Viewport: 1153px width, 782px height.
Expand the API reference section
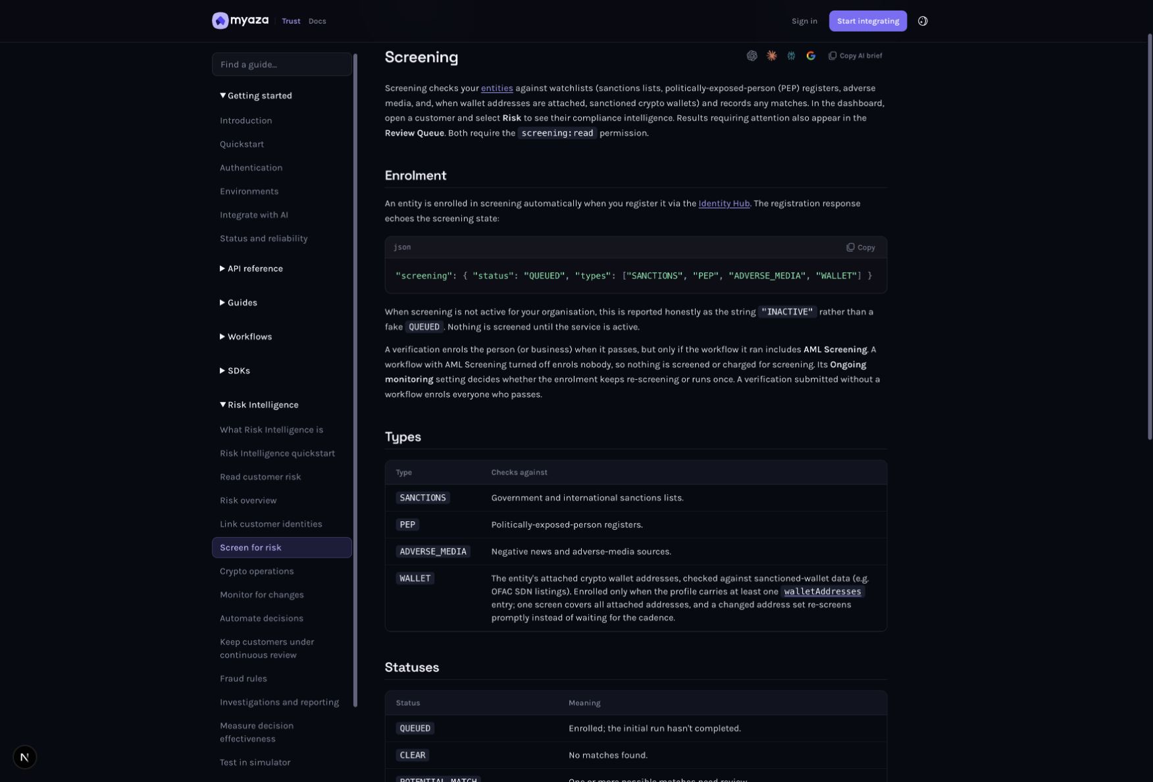251,269
